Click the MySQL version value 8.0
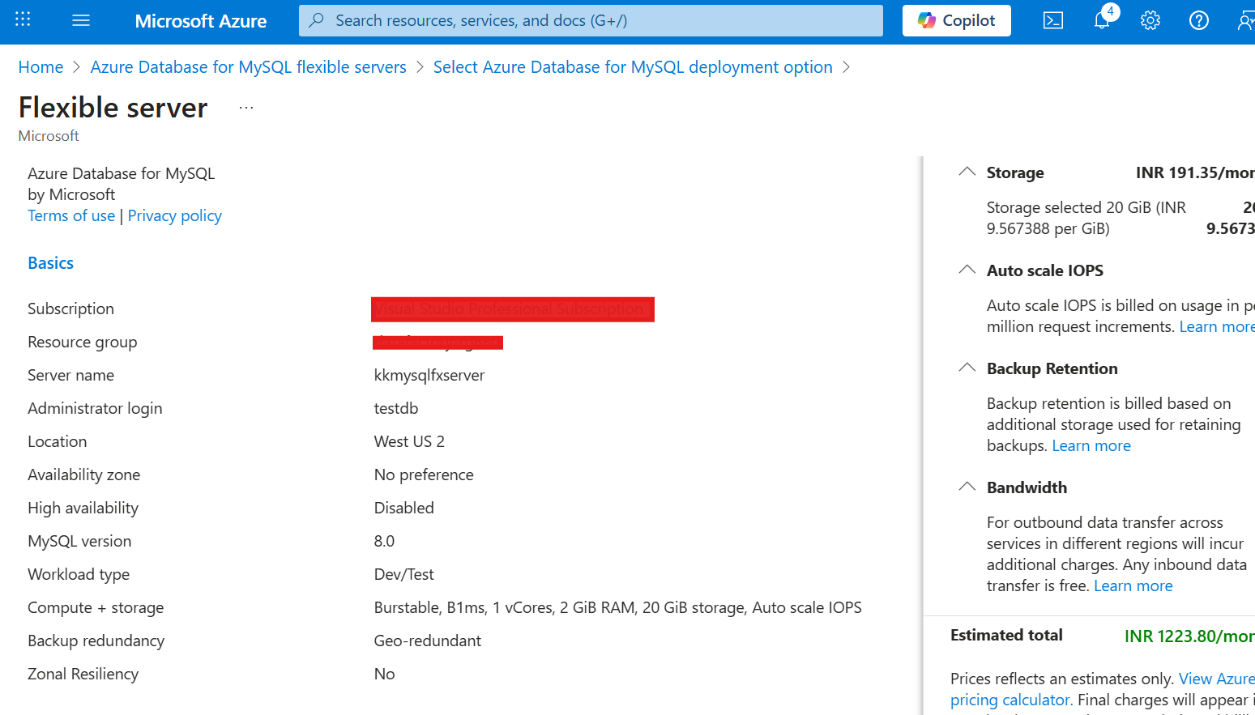The height and width of the screenshot is (715, 1255). [384, 541]
